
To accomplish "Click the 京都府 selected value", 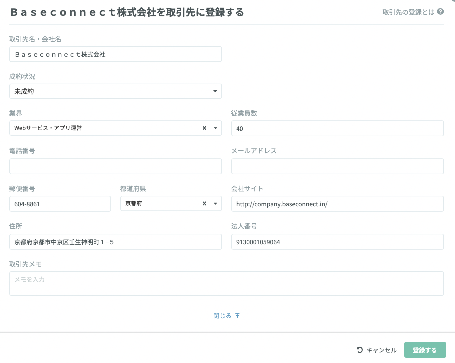I will tap(134, 203).
